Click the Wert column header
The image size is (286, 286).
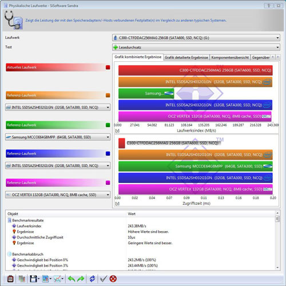pyautogui.click(x=201, y=214)
